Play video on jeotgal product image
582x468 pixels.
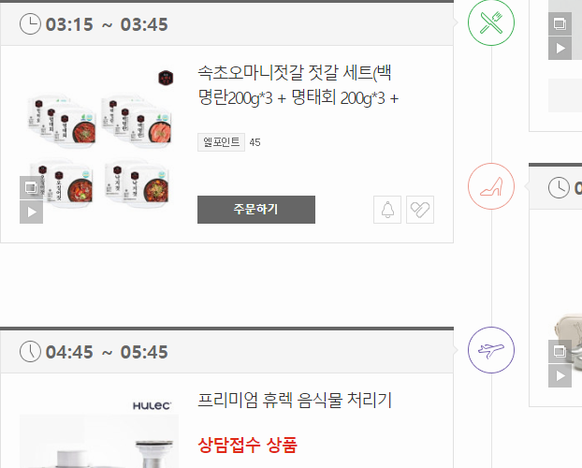pyautogui.click(x=31, y=212)
